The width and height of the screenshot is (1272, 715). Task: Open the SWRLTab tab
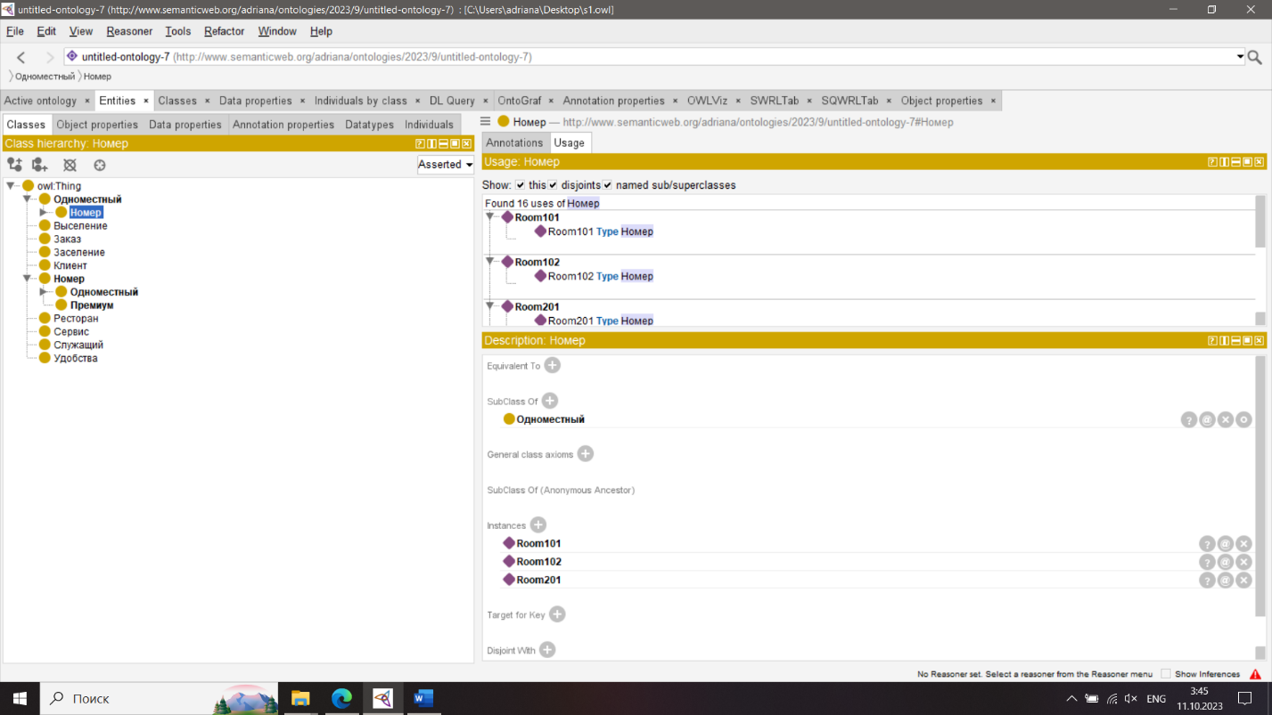click(774, 101)
